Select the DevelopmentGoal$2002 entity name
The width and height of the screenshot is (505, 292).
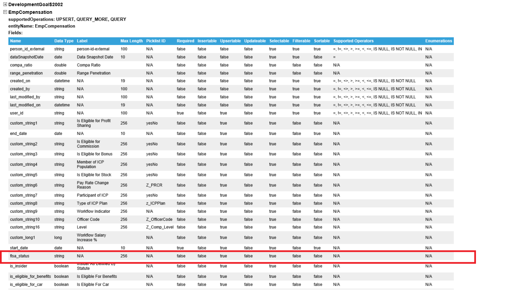(x=36, y=4)
